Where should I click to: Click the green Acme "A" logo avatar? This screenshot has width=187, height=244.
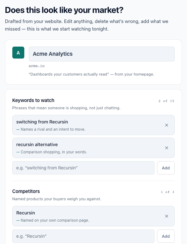coord(18,53)
